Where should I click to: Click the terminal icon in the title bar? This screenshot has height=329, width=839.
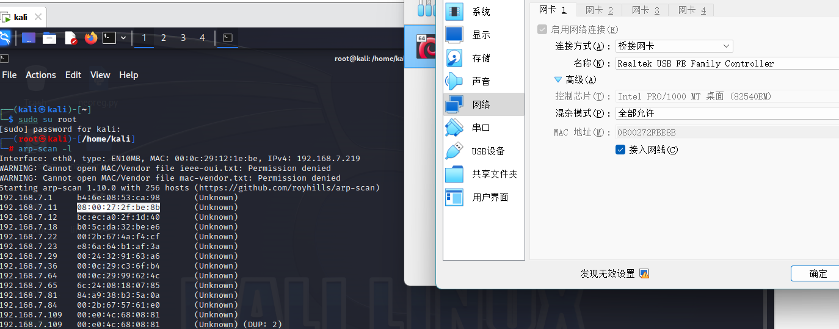point(4,59)
